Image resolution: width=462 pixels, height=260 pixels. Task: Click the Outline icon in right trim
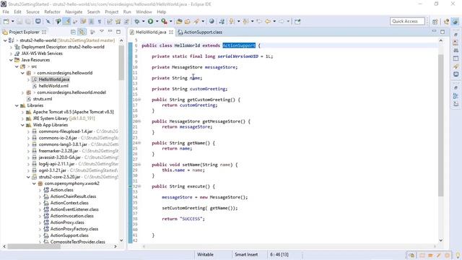click(x=456, y=96)
